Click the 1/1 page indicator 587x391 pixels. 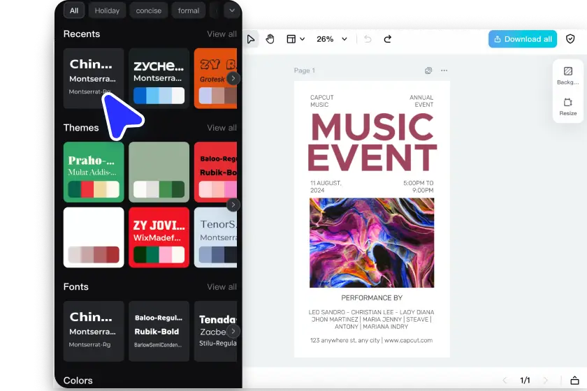525,381
